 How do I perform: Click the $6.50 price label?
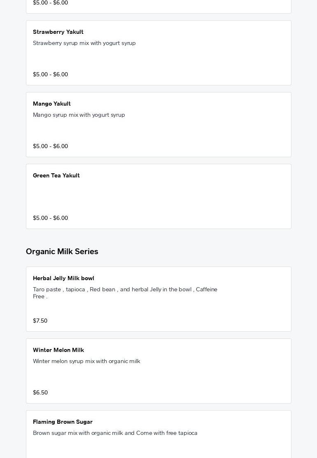(40, 392)
